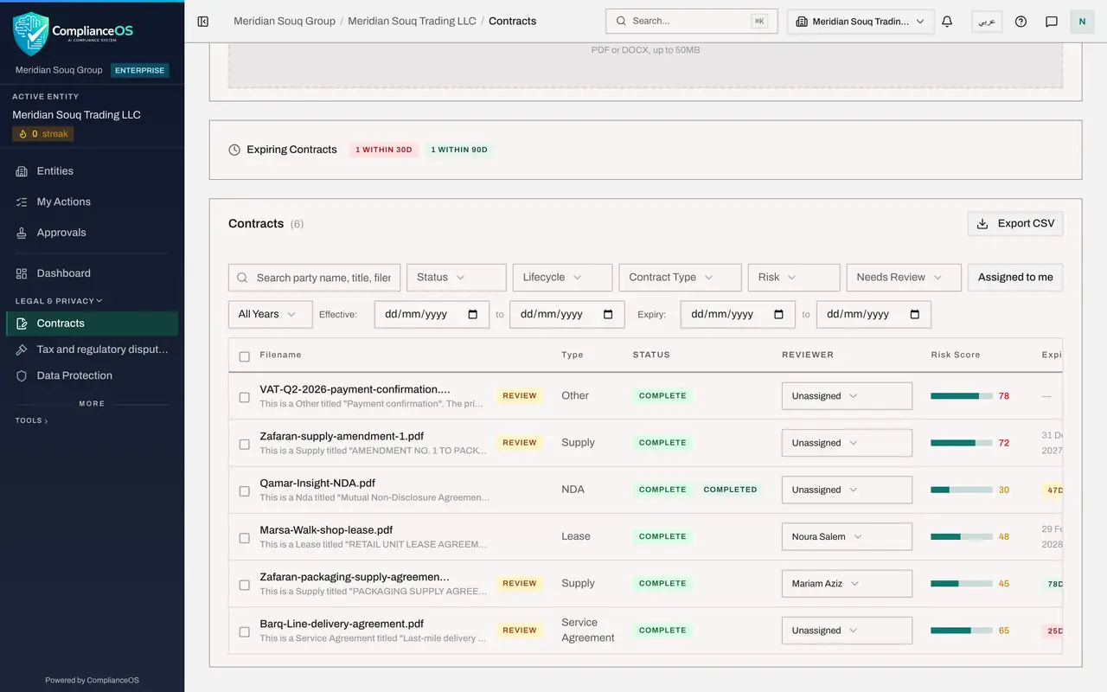Filter by Assigned to me
This screenshot has height=692, width=1107.
[1015, 278]
